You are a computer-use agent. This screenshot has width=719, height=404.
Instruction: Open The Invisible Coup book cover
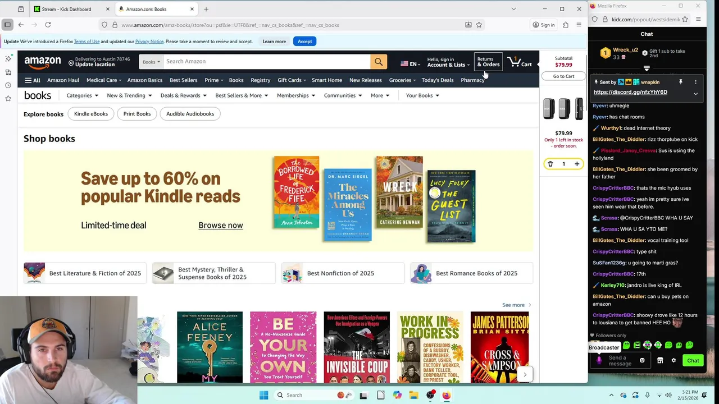[x=357, y=347]
